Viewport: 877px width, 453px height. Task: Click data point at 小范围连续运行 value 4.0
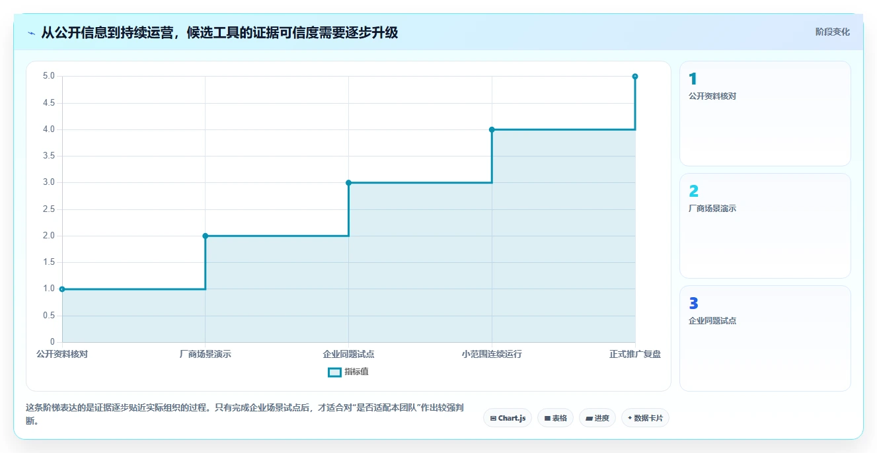click(x=492, y=129)
